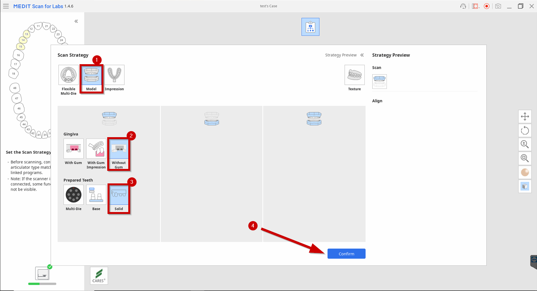Select tooth 23 on the chart
Screen dimensions: 537x291
point(58,34)
